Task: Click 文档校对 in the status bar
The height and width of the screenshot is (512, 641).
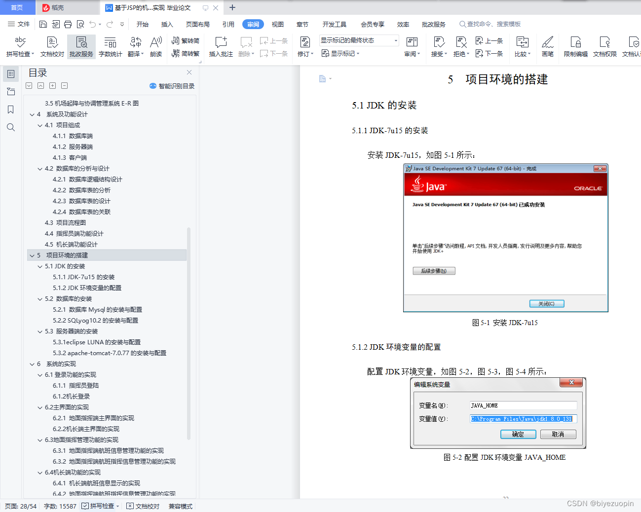Action: [143, 506]
